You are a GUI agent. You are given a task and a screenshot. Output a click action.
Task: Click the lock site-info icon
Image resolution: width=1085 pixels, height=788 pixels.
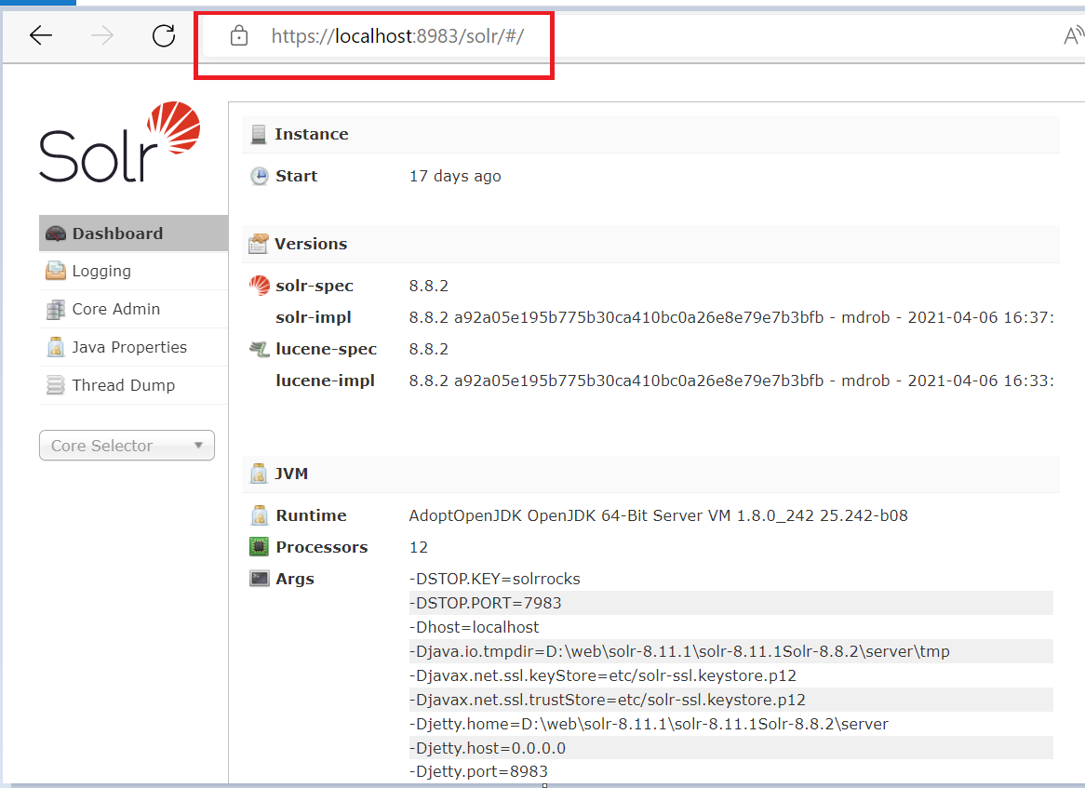click(239, 35)
